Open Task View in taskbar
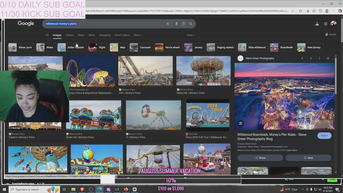This screenshot has height=193, width=343. (64, 190)
